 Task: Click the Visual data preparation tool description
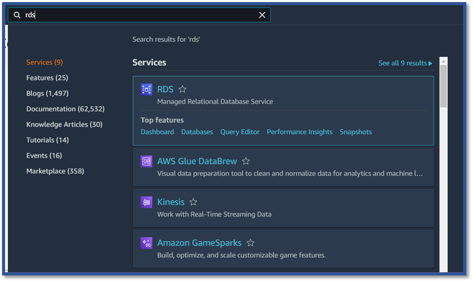290,173
